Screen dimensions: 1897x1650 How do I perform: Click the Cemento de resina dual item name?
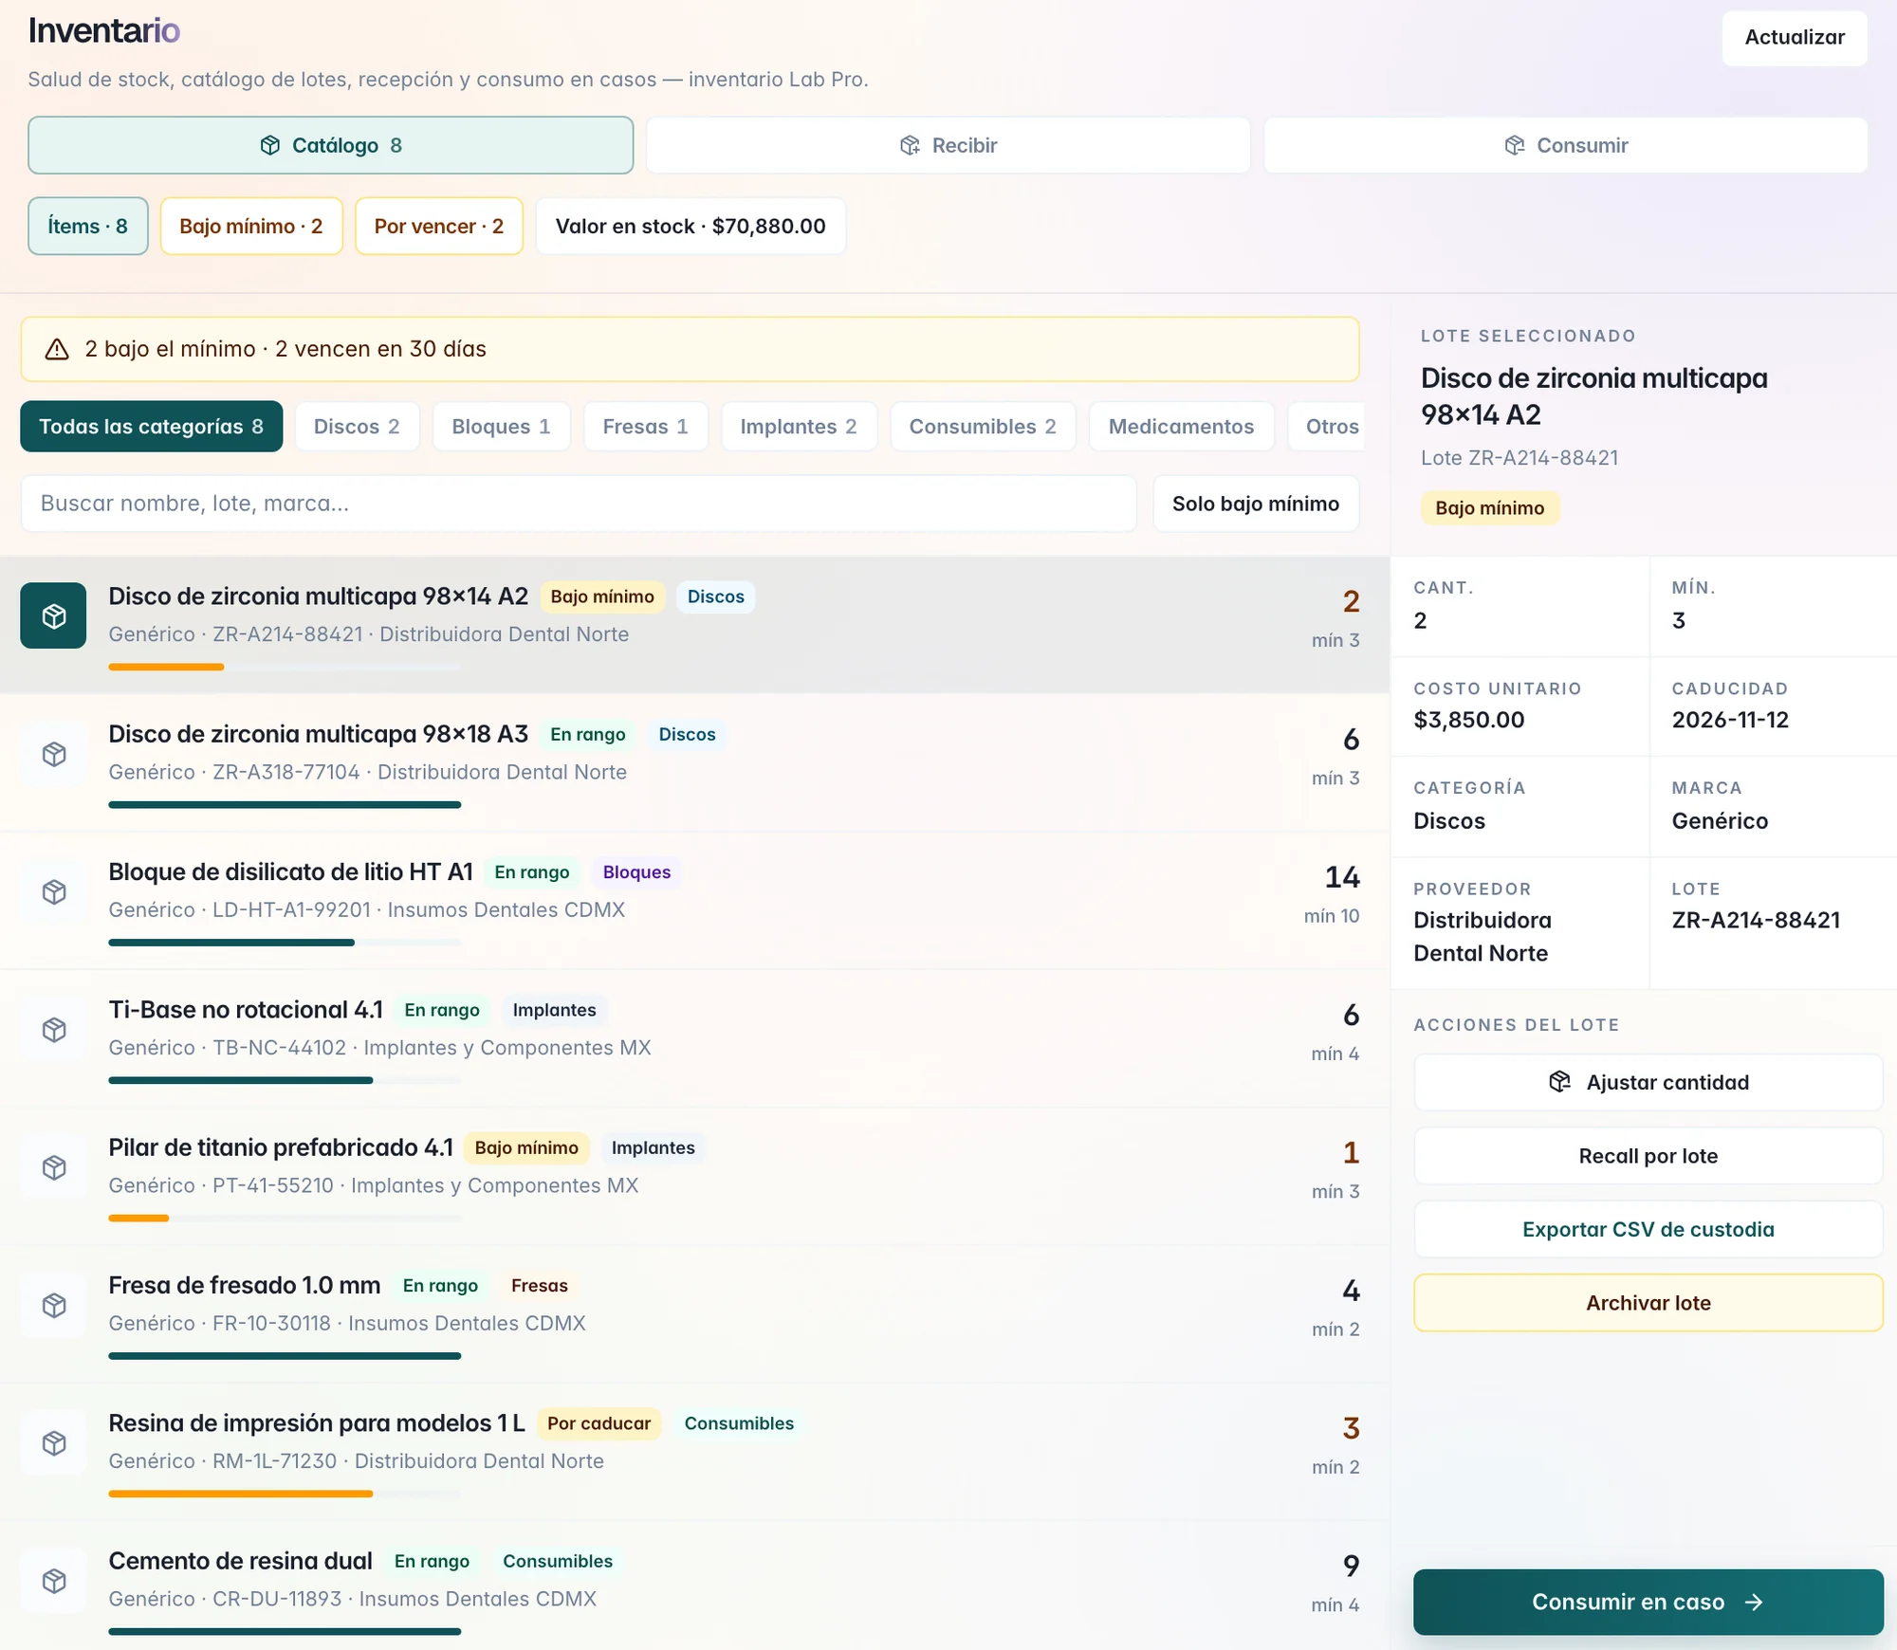240,1561
